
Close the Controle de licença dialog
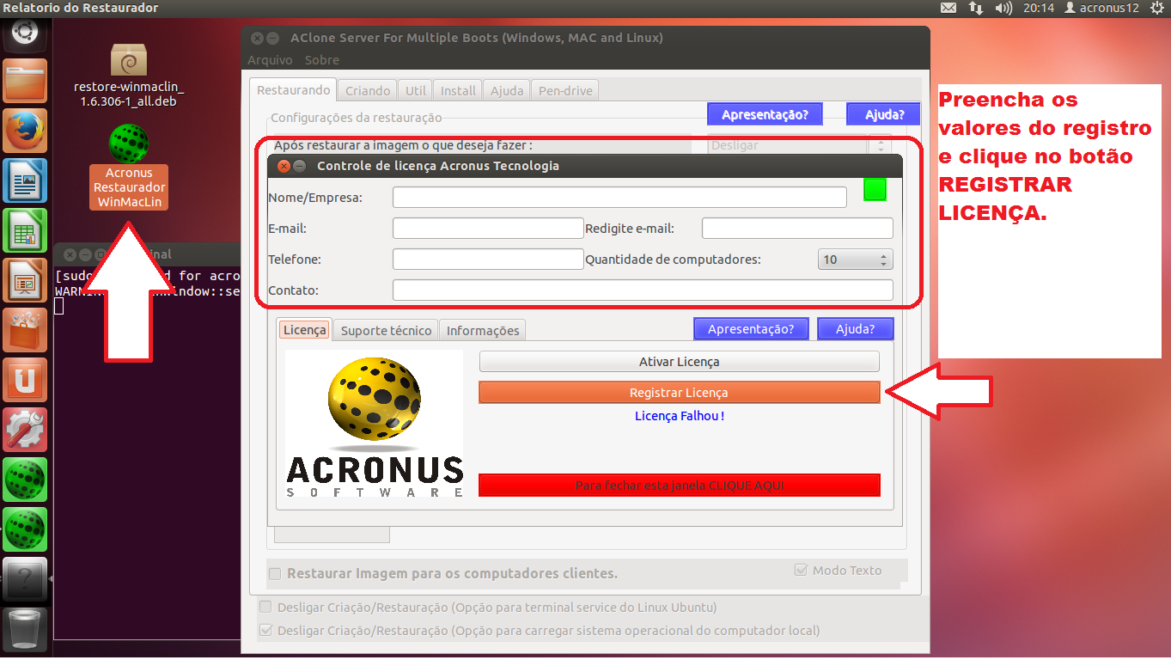click(284, 166)
